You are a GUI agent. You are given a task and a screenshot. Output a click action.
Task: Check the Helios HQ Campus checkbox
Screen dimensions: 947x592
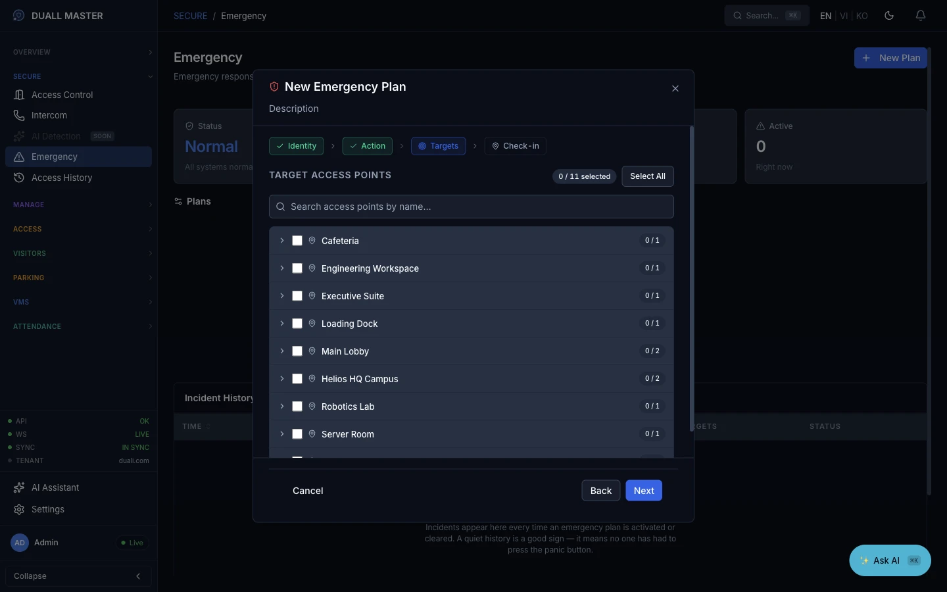(297, 379)
